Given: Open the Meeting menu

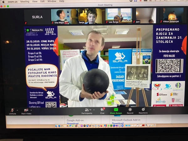Looking at the screenshot, I should click(x=25, y=2).
